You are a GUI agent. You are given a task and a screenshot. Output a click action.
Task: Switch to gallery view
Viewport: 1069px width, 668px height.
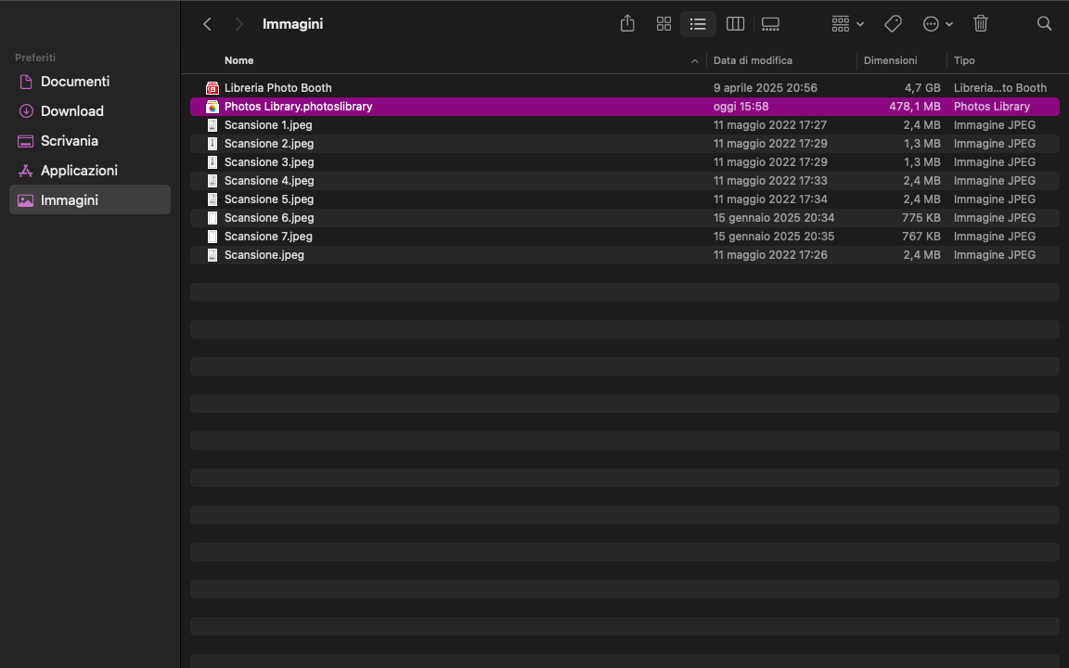pyautogui.click(x=770, y=24)
